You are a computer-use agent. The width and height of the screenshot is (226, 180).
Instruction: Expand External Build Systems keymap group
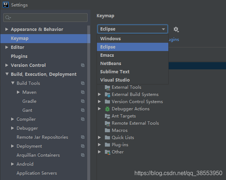click(x=99, y=94)
